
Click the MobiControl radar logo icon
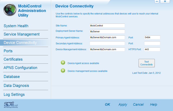[x=10, y=10]
